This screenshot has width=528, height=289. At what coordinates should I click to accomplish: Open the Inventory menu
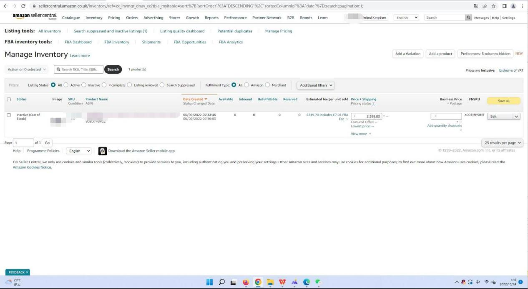pyautogui.click(x=94, y=18)
